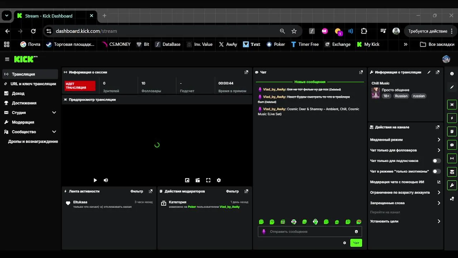Open Ограничение по возрасту аккаунта settings
This screenshot has width=458, height=258.
[405, 192]
